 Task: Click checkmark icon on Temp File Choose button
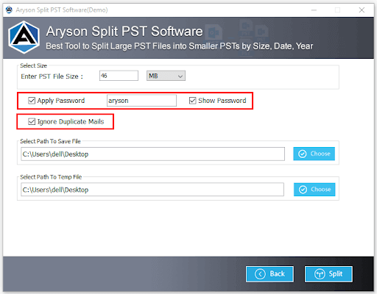(x=303, y=190)
